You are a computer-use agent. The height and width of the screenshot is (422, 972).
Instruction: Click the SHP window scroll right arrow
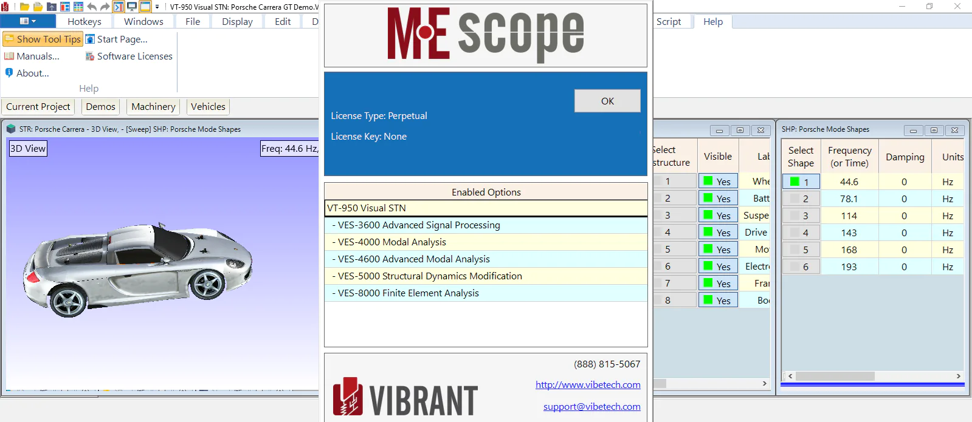coord(959,376)
